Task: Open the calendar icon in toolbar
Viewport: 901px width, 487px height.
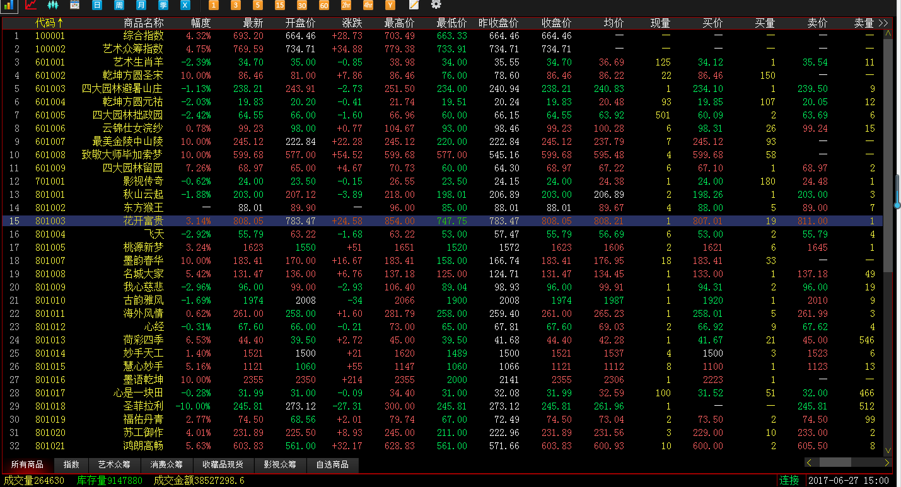Action: [x=74, y=5]
